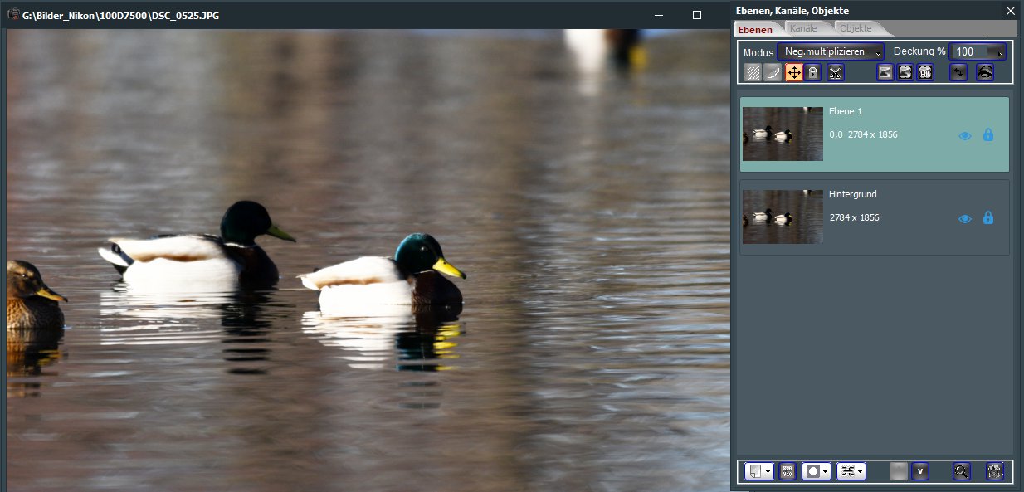Click the 'V' button in bottom toolbar

click(919, 471)
